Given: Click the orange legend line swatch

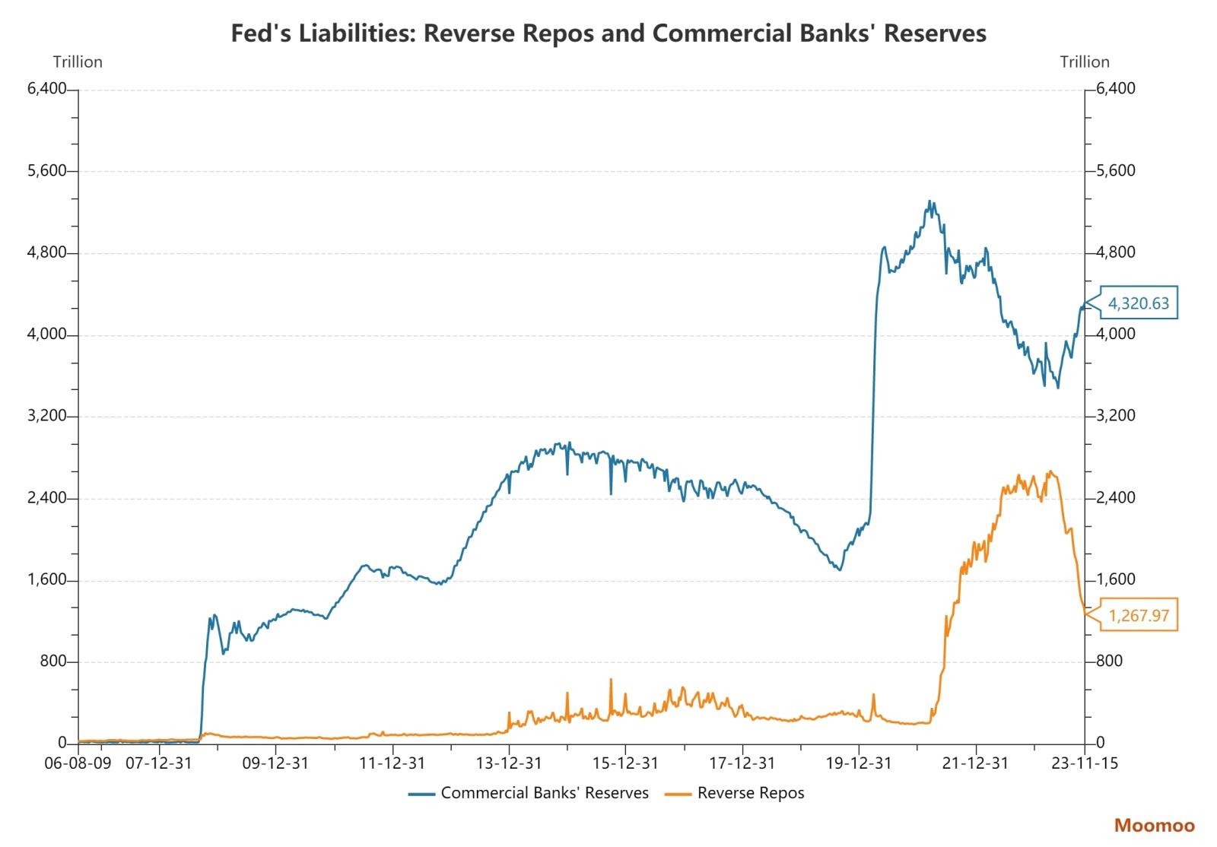Looking at the screenshot, I should pos(678,794).
